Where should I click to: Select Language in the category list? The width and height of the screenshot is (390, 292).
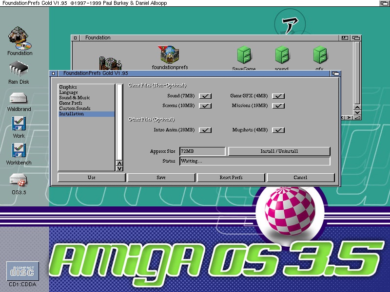(x=87, y=92)
